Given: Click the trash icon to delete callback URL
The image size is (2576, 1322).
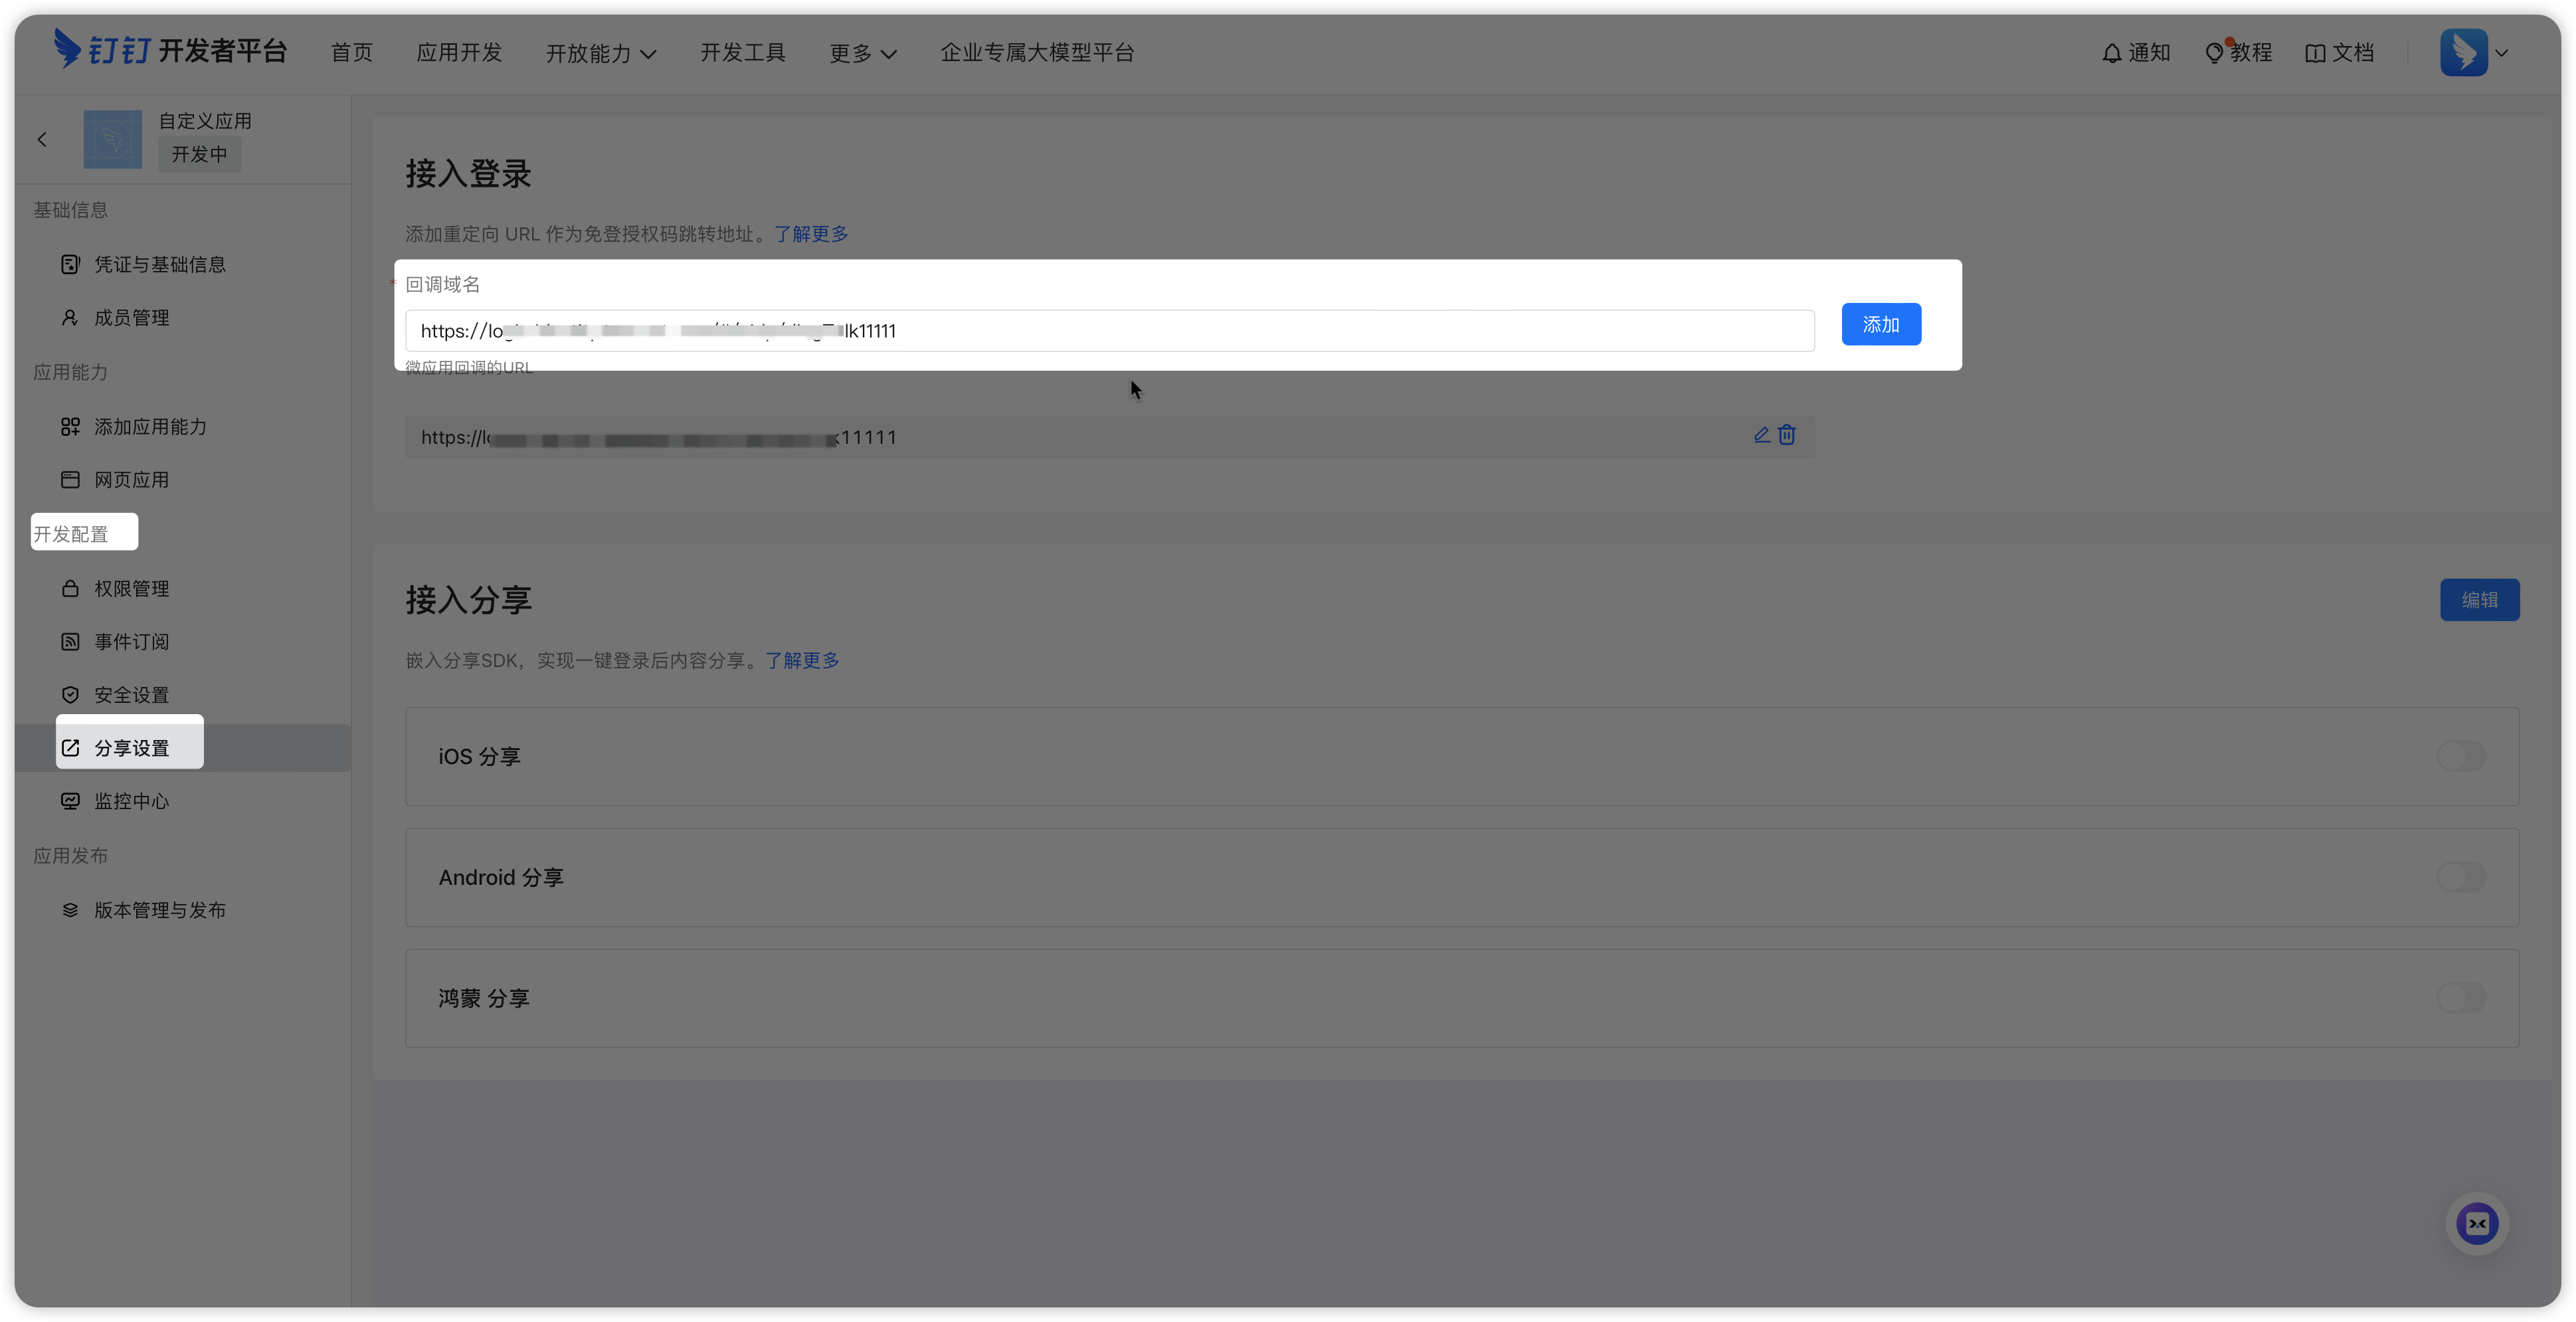Looking at the screenshot, I should click(x=1787, y=435).
